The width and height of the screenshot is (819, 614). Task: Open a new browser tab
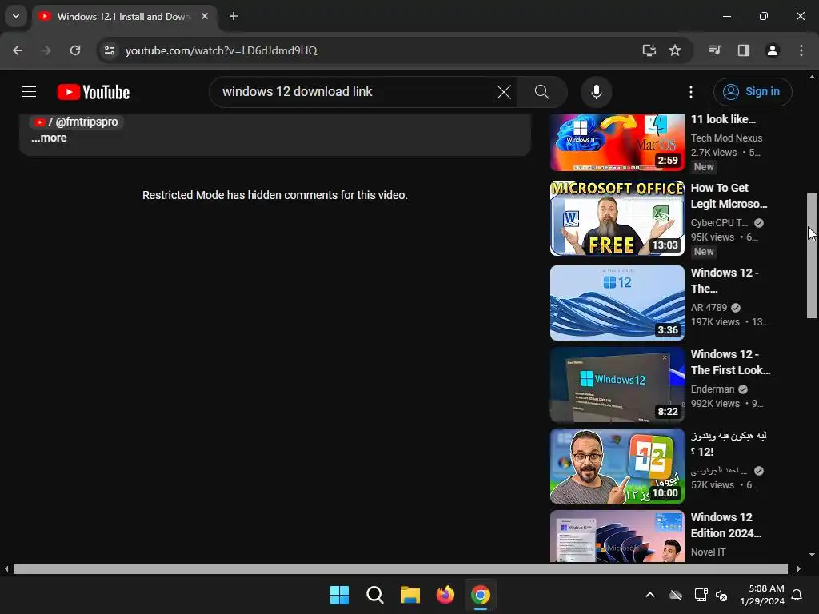234,16
